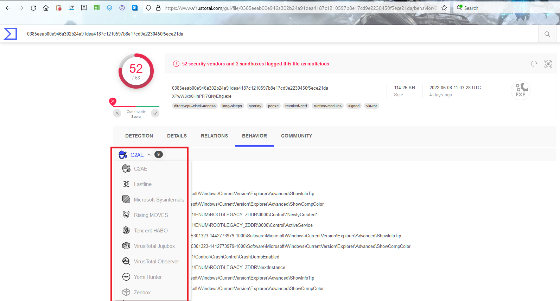The width and height of the screenshot is (560, 301).
Task: Open the clipboard extension with red cross
Action: pyautogui.click(x=59, y=8)
